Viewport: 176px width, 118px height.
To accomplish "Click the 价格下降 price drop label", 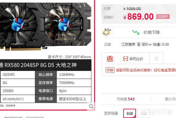I will [x=152, y=32].
